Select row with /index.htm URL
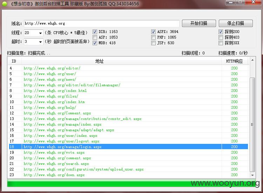Screen dimensions: 263x193 [128, 102]
